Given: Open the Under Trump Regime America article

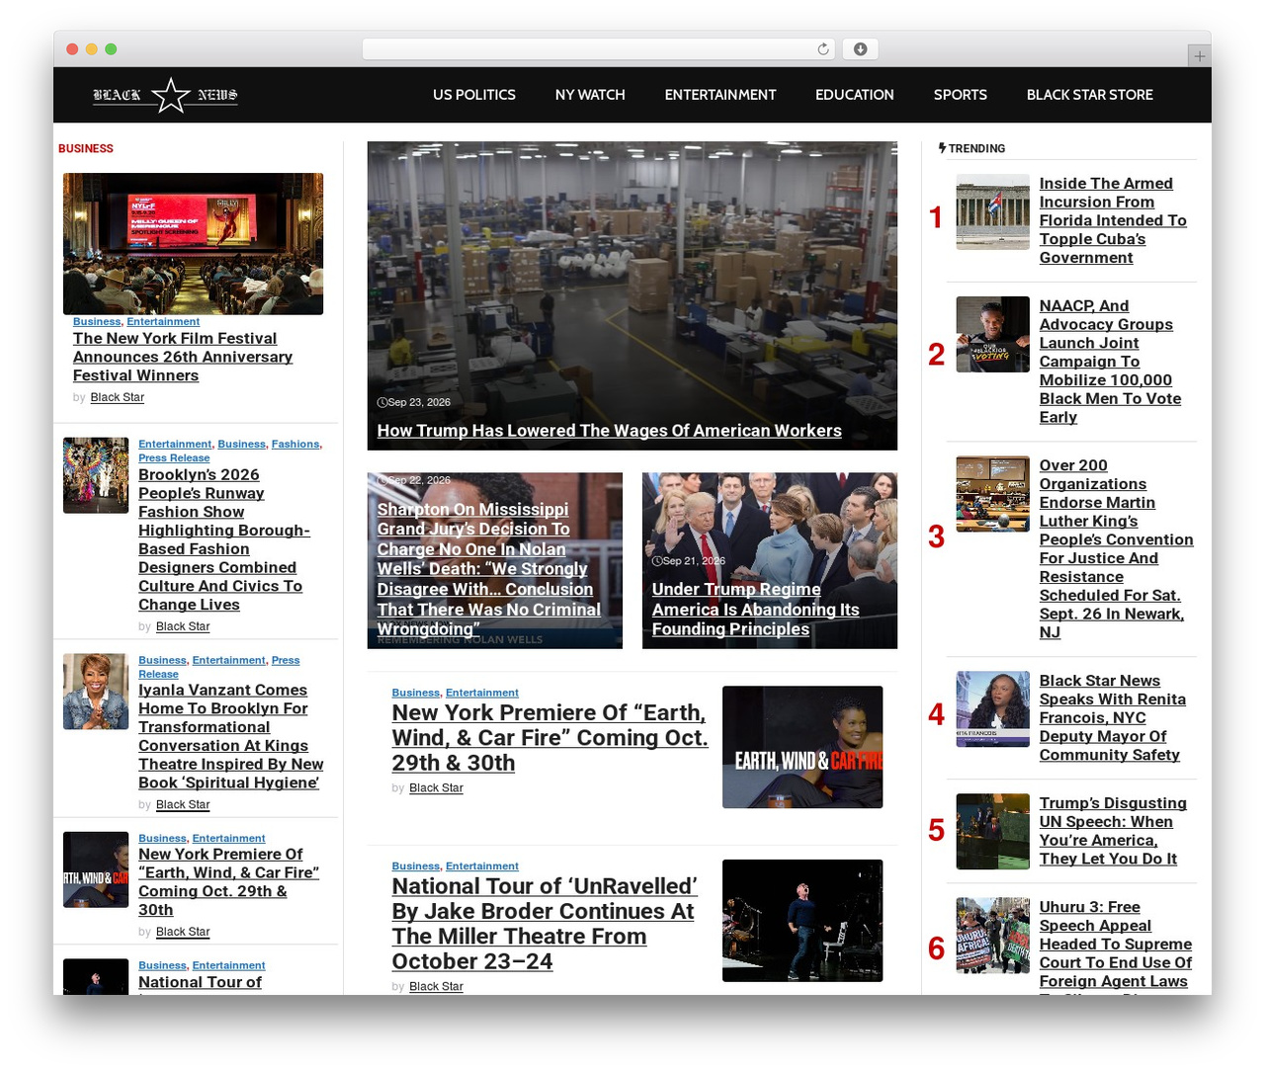Looking at the screenshot, I should click(x=756, y=610).
